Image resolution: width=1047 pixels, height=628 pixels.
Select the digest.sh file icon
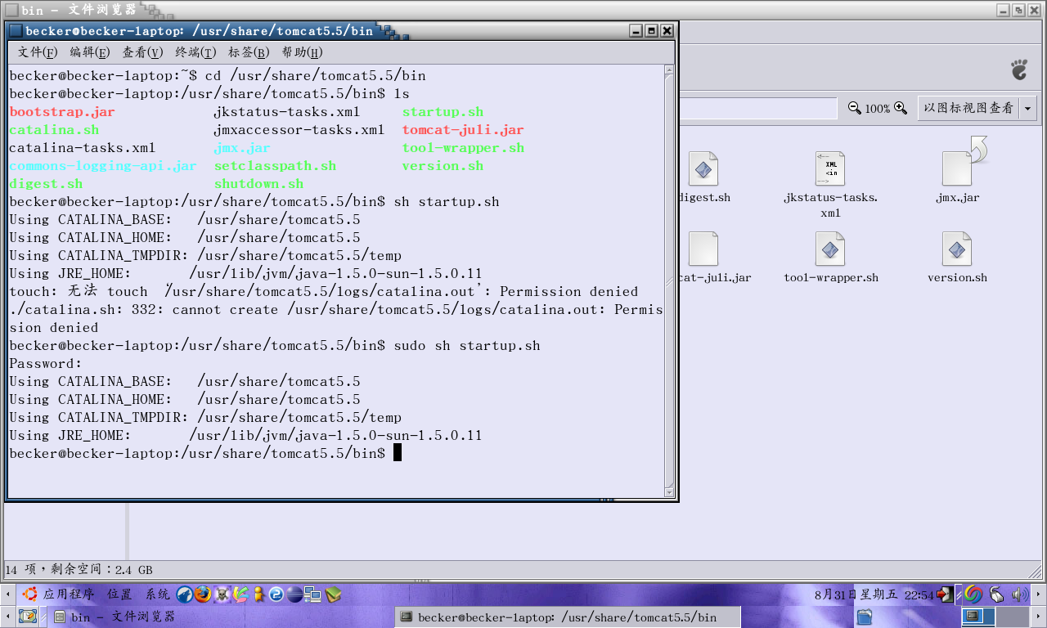point(703,169)
